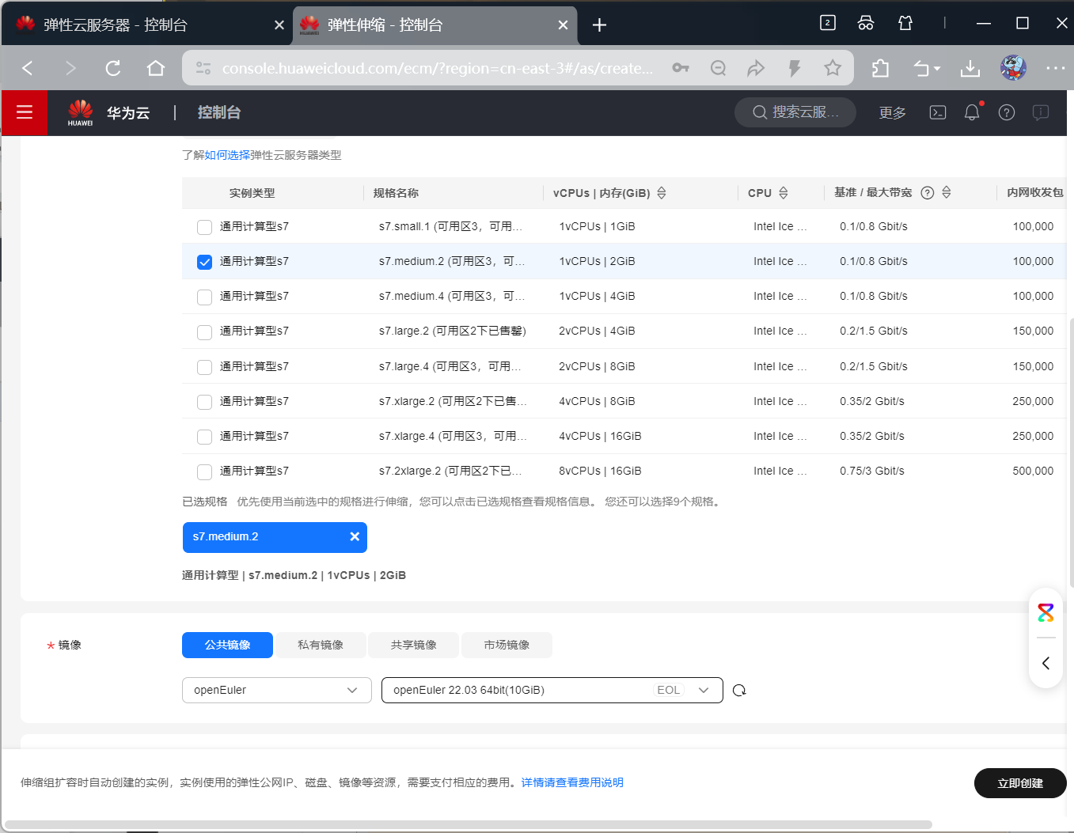Open the browser skin shirt icon
The image size is (1074, 833).
[905, 23]
